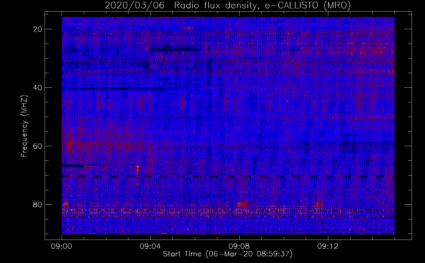425x263 pixels.
Task: Click the 09:00 time tick label
Action: pyautogui.click(x=62, y=246)
